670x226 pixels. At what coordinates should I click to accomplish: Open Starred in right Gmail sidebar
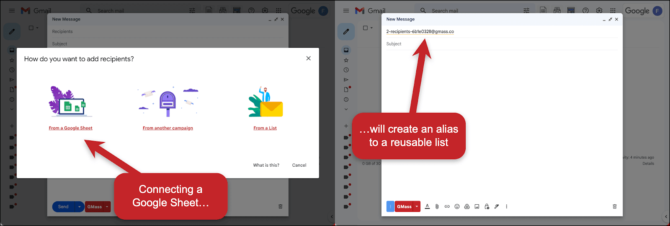[346, 60]
